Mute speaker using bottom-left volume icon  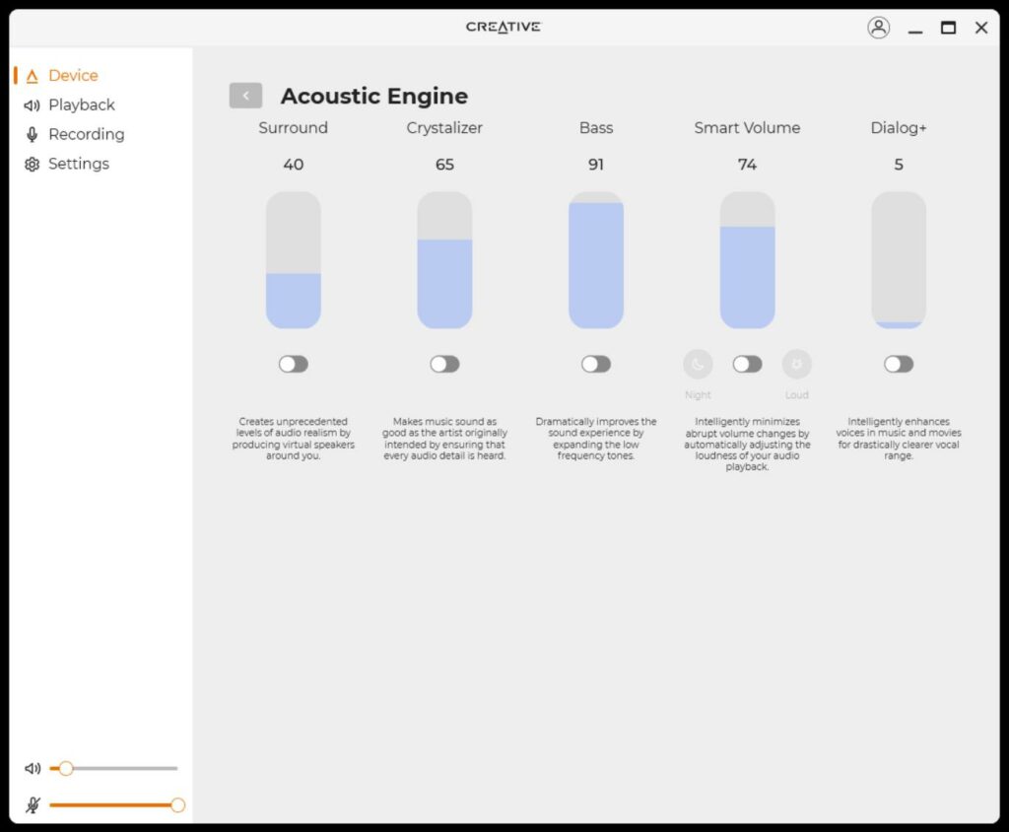point(33,769)
